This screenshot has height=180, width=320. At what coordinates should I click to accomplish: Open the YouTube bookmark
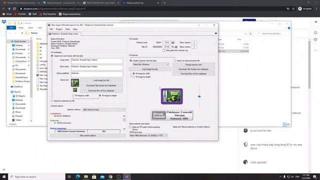point(20,14)
